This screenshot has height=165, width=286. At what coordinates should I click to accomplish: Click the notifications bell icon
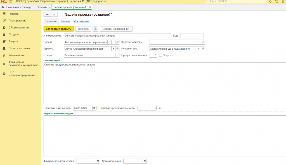(270, 1)
